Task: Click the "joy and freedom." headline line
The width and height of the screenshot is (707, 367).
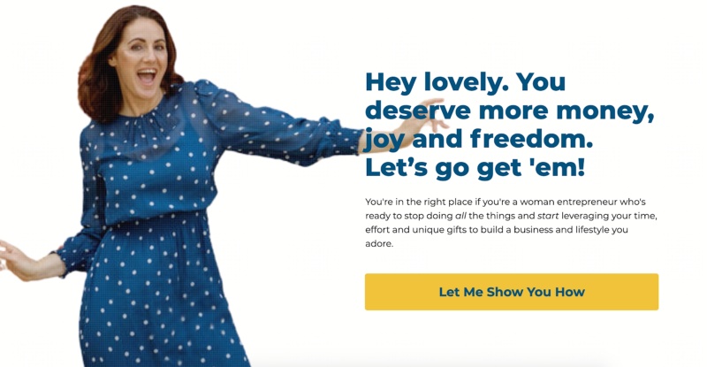Action: coord(479,139)
